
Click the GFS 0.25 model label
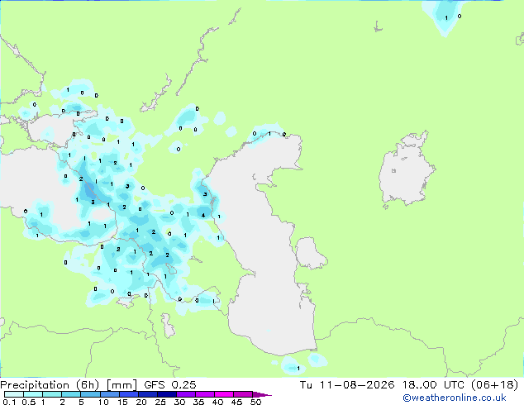(170, 385)
